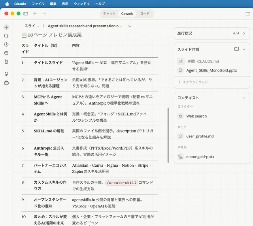
Task: Click the 内容 column header
Action: click(x=76, y=45)
